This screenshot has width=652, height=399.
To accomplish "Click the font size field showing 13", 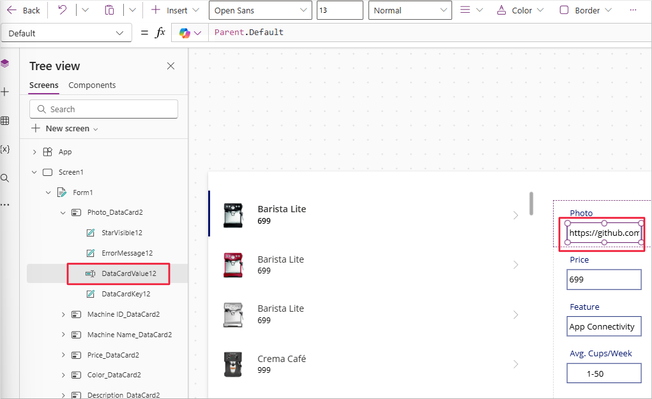I will pyautogui.click(x=340, y=10).
